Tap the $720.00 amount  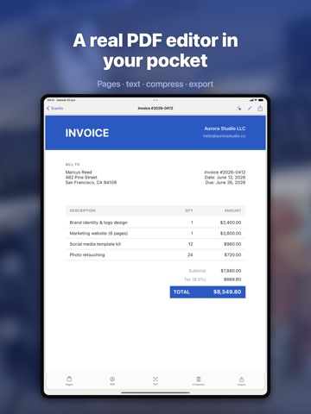pos(232,254)
